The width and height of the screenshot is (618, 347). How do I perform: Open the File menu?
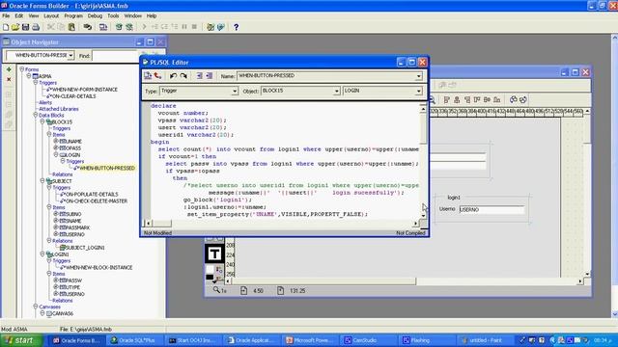click(x=6, y=15)
